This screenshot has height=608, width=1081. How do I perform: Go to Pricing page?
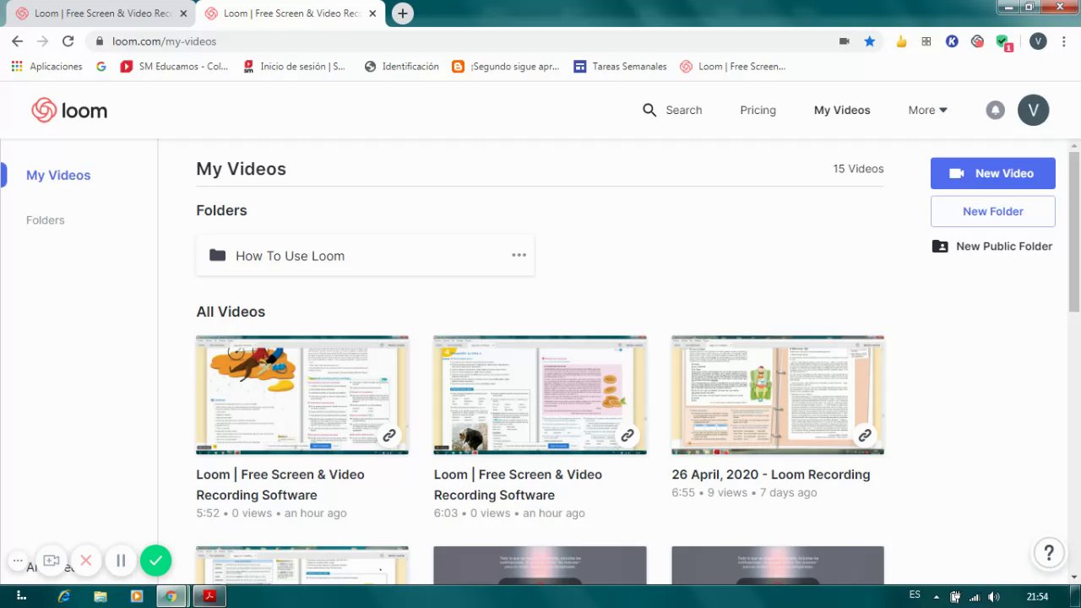(758, 110)
